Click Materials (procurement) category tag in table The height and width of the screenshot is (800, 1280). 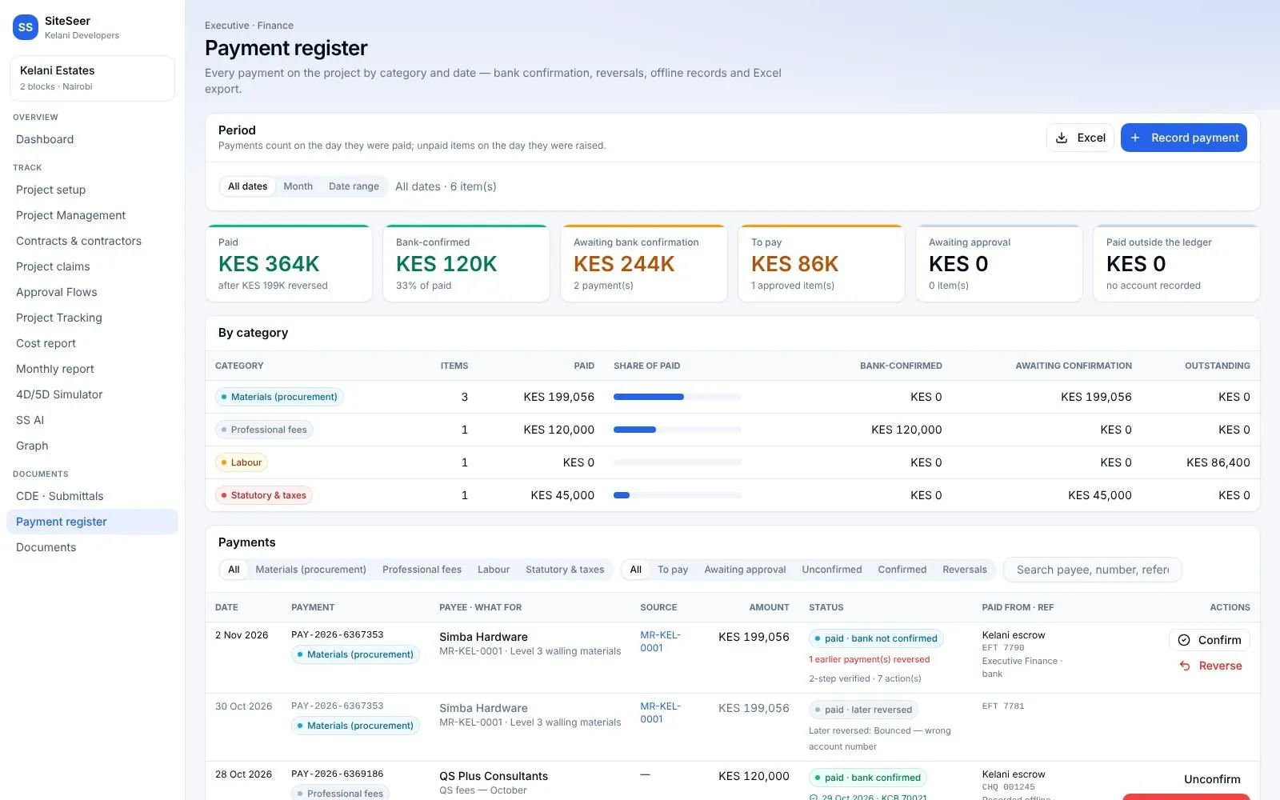pos(279,397)
